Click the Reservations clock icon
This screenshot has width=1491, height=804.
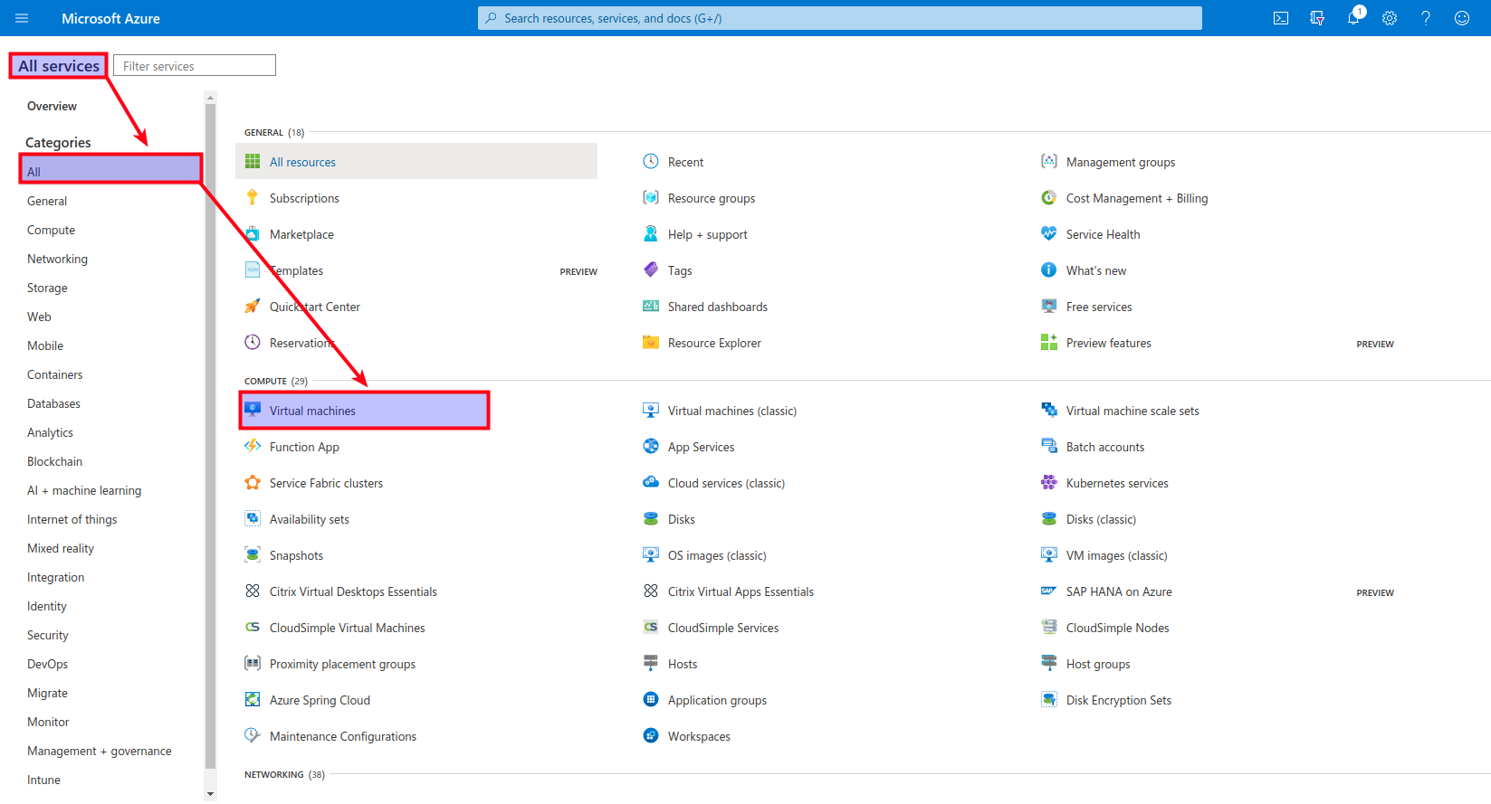pos(253,342)
